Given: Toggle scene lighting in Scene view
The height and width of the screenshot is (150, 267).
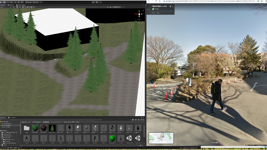Looking at the screenshot, I should pyautogui.click(x=17, y=7).
